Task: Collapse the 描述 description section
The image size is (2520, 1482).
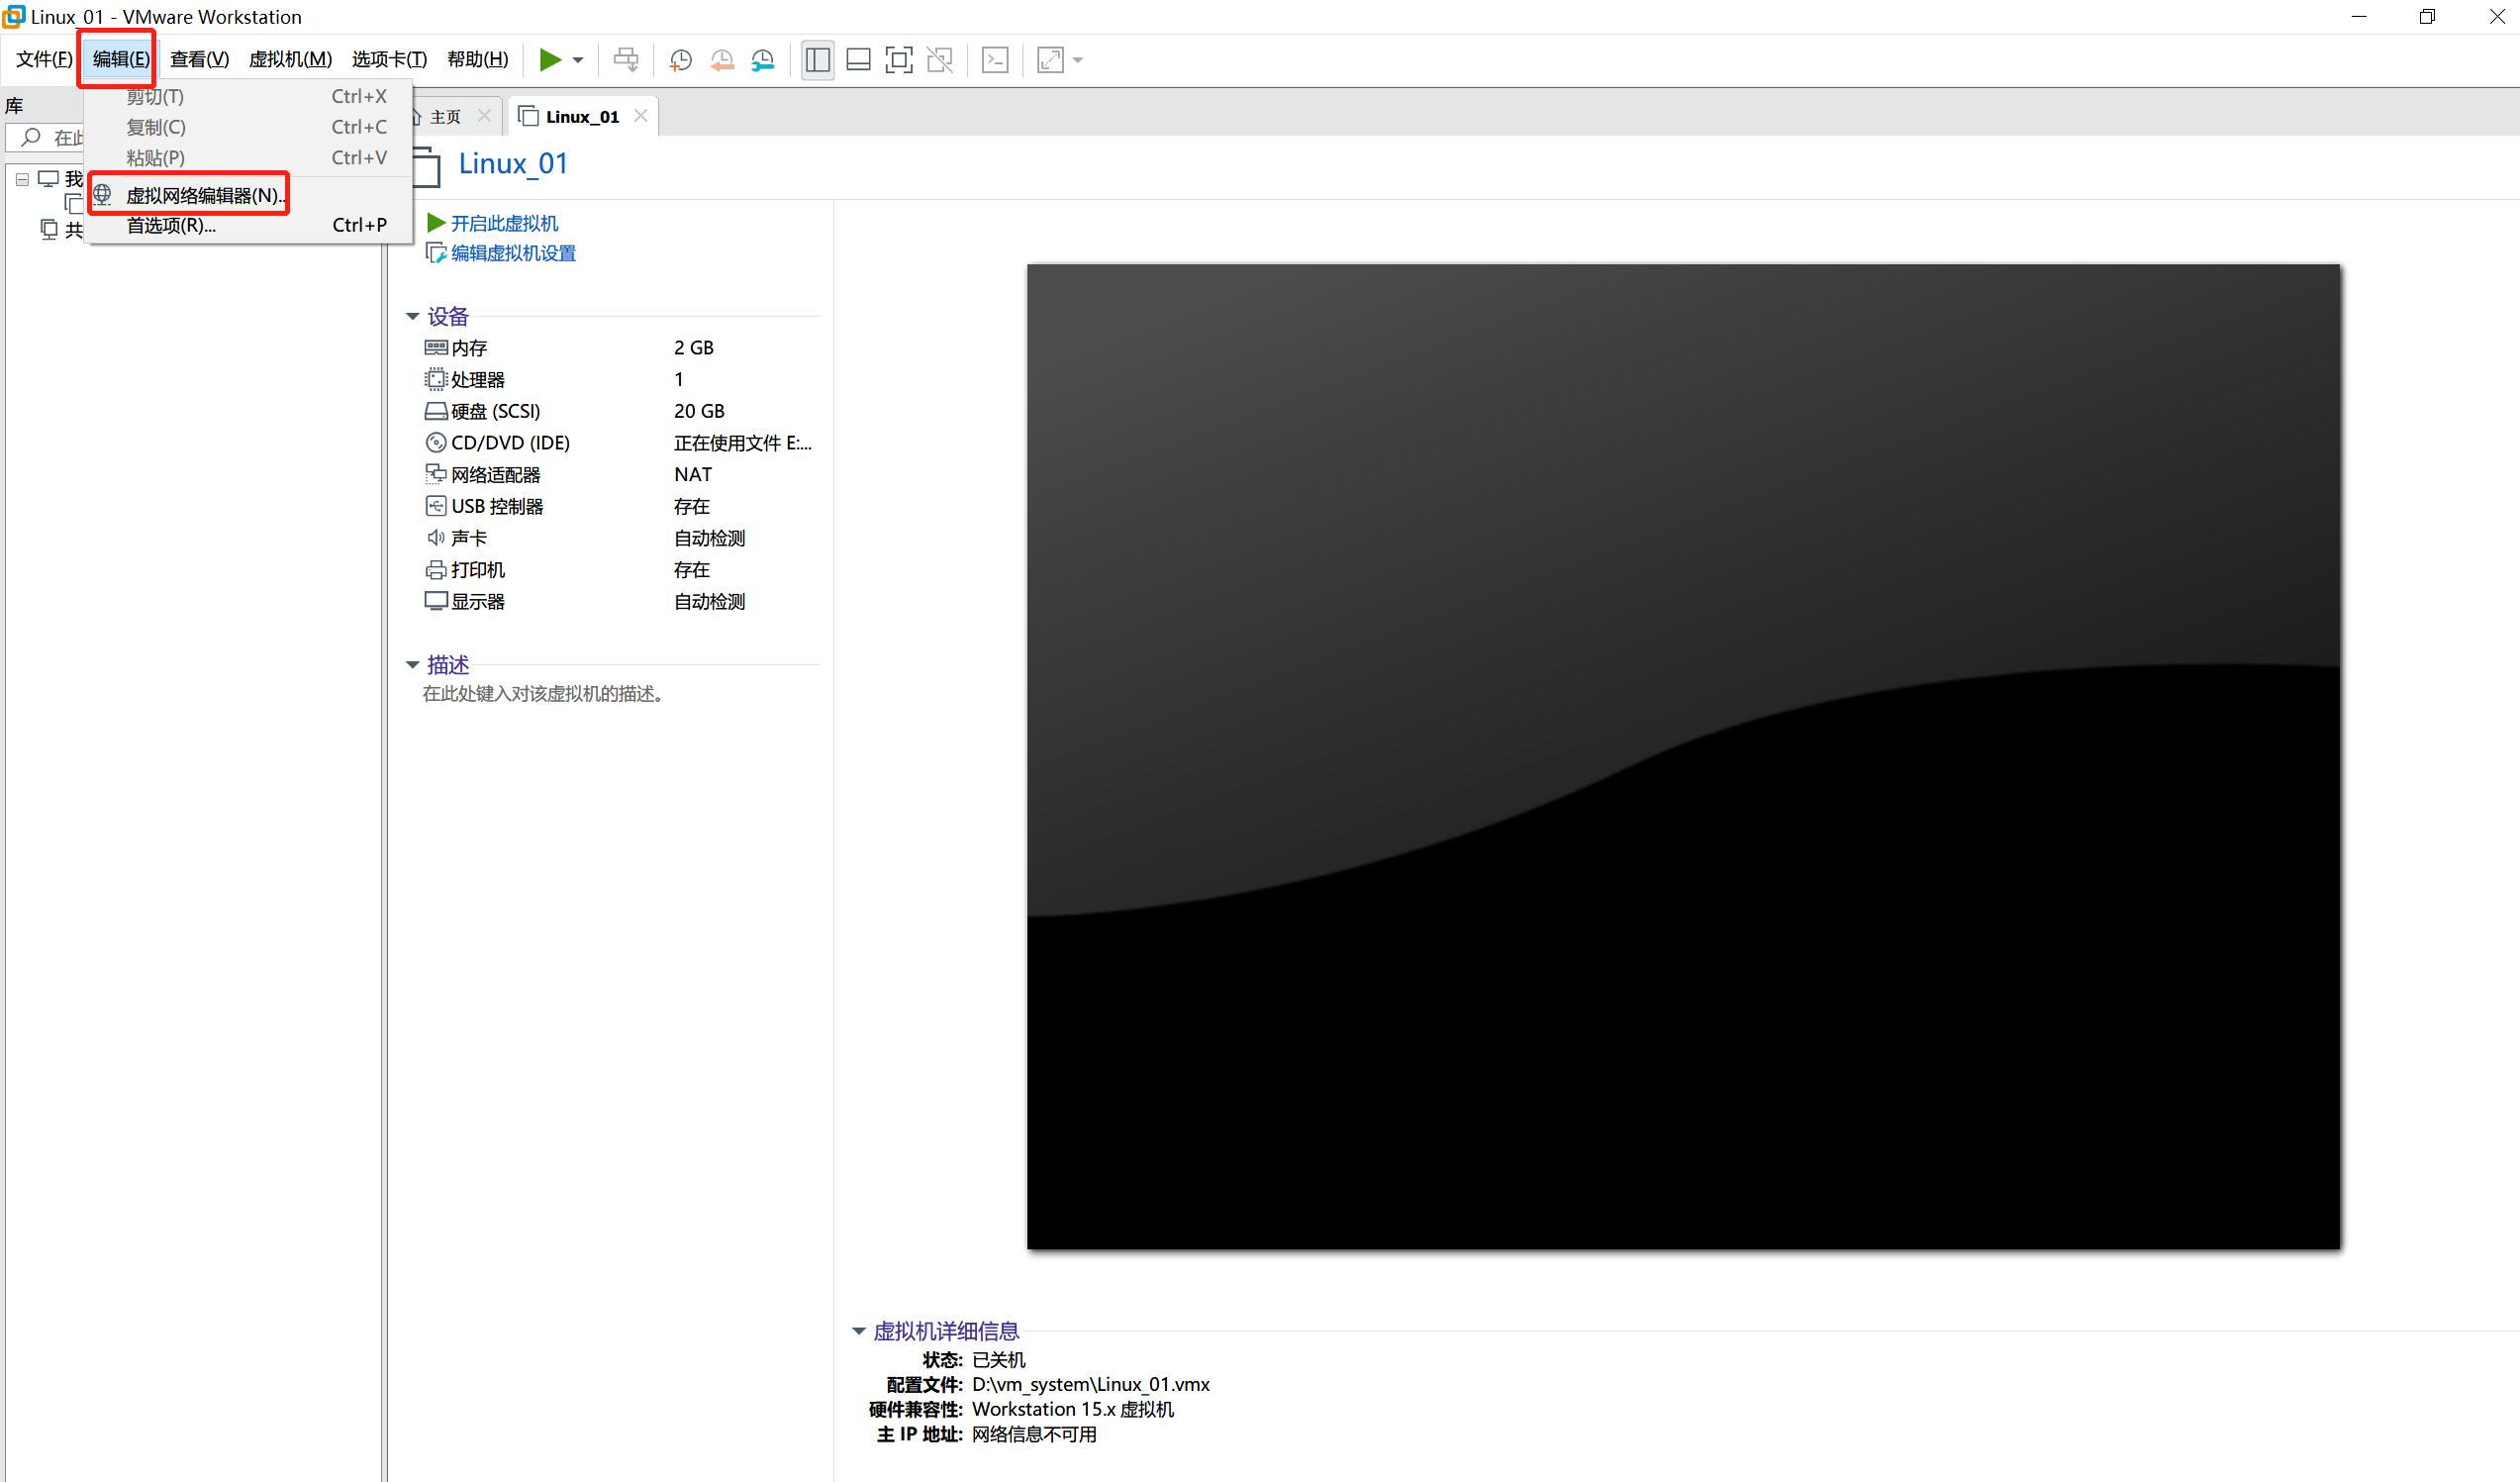Action: click(412, 664)
